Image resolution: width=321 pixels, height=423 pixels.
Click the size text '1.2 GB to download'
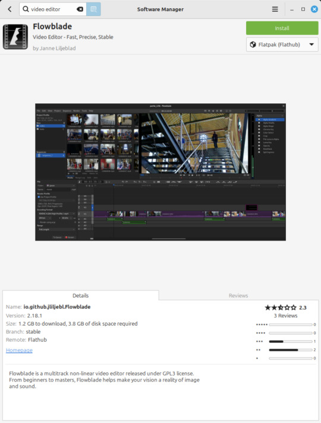[x=42, y=323]
